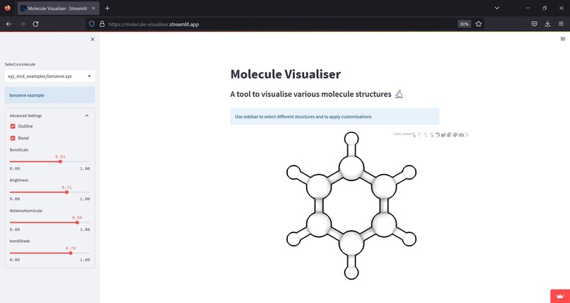
Task: Click the BondScale value 0.63
Action: tap(60, 156)
